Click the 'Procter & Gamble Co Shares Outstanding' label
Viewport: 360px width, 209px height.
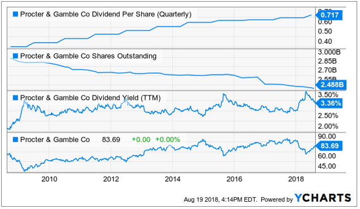(x=88, y=56)
